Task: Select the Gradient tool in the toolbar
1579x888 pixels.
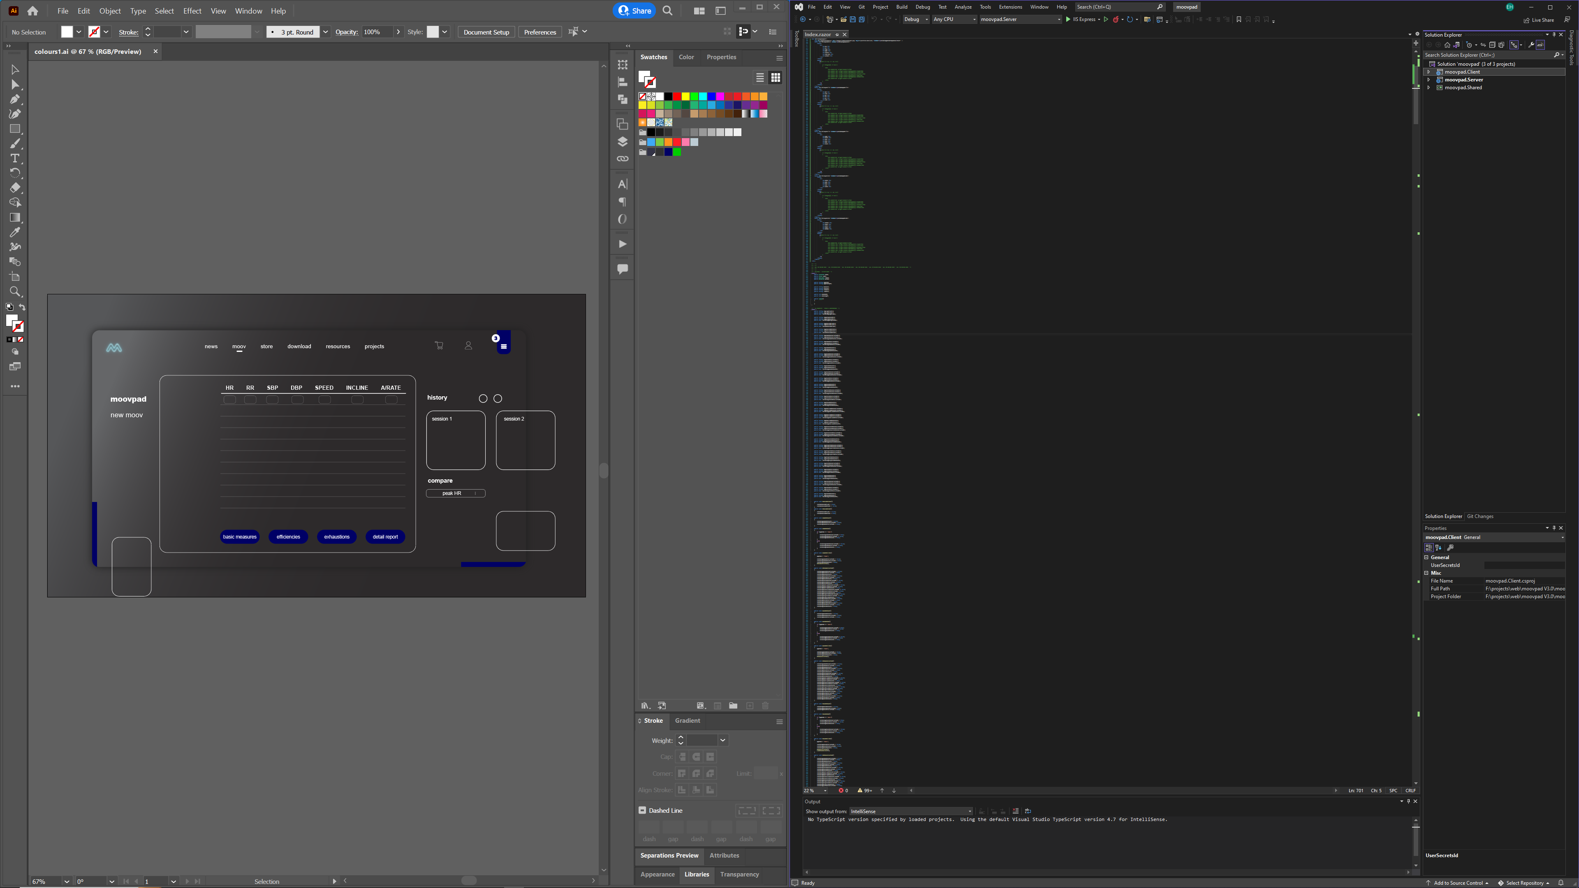Action: pyautogui.click(x=15, y=217)
